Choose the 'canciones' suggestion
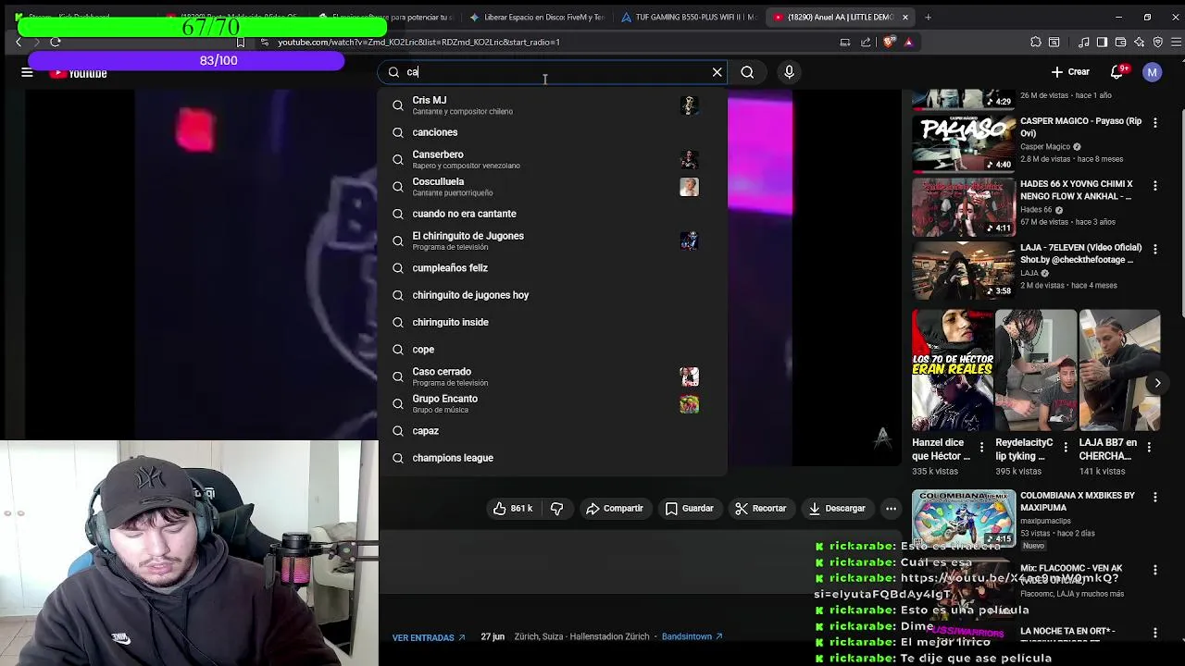Screen dimensions: 1185x666 (552, 132)
